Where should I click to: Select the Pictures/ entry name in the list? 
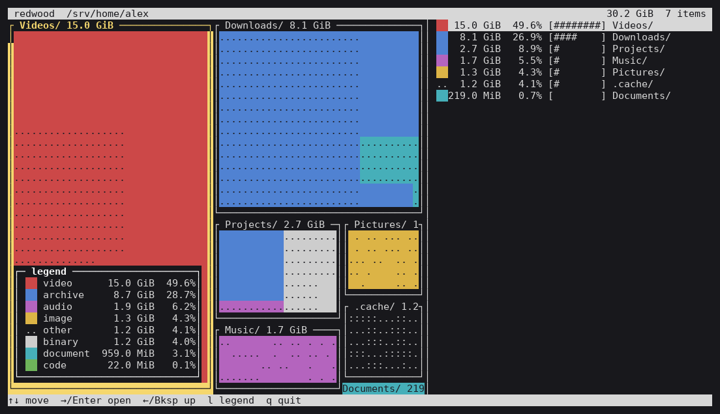point(638,72)
